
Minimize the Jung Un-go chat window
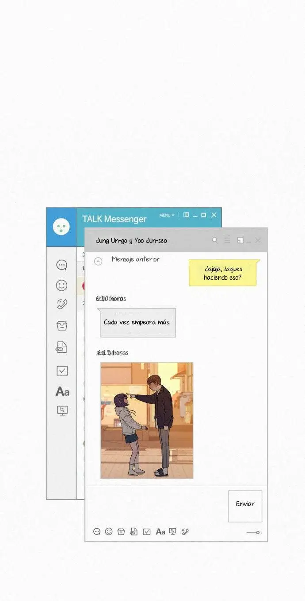click(248, 242)
